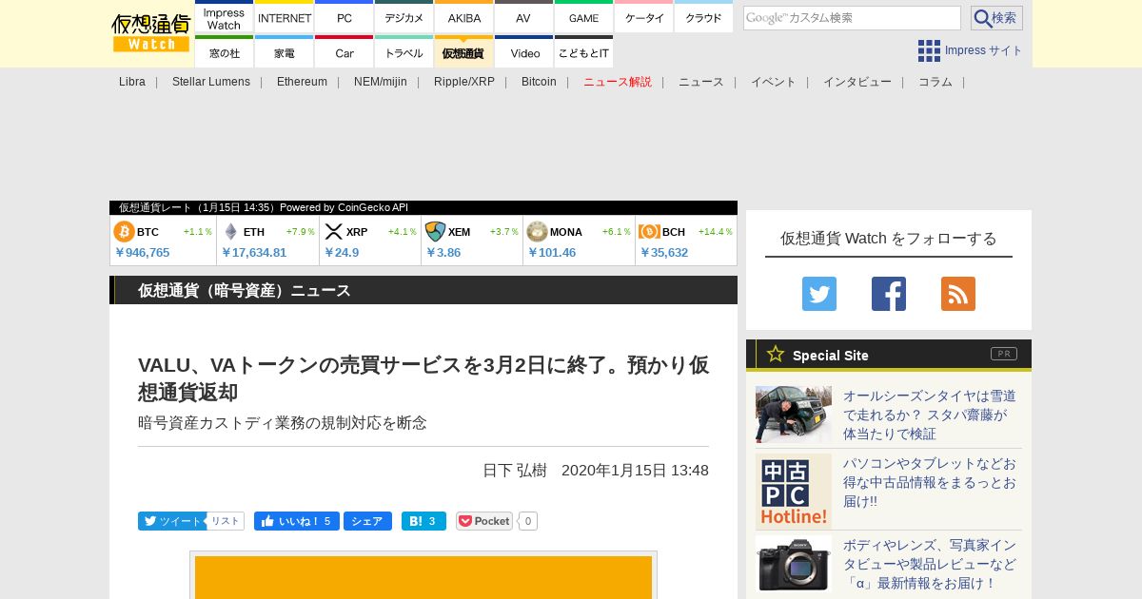Open the こどもとIT tab
The image size is (1142, 599).
(583, 52)
